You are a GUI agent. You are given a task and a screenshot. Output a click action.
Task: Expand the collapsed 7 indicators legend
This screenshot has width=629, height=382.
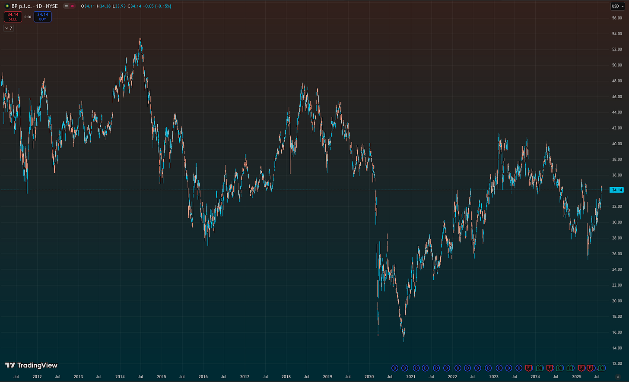pyautogui.click(x=9, y=28)
